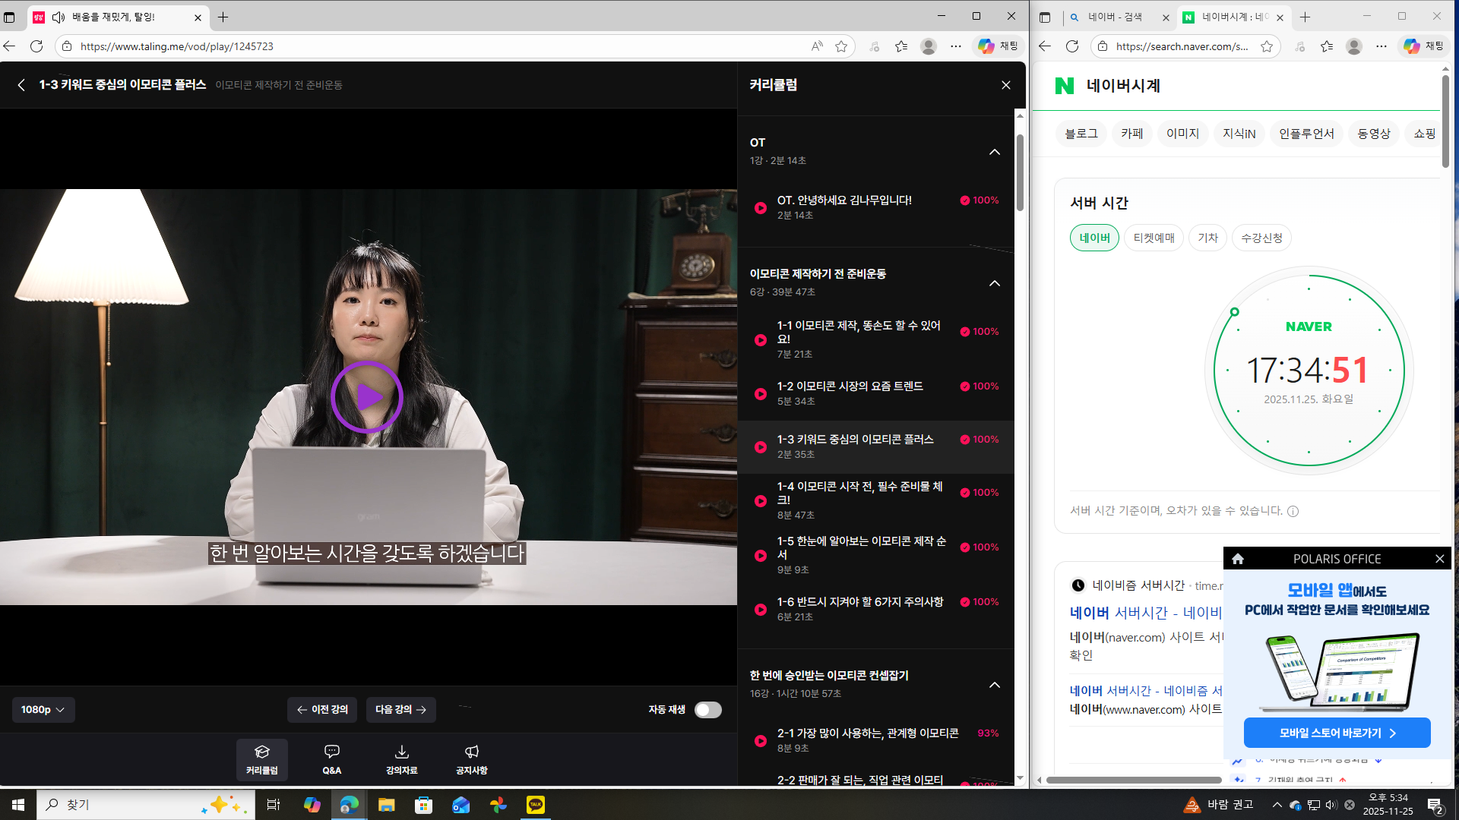1459x820 pixels.
Task: Switch to the 지식iN search tab
Action: tap(1239, 134)
